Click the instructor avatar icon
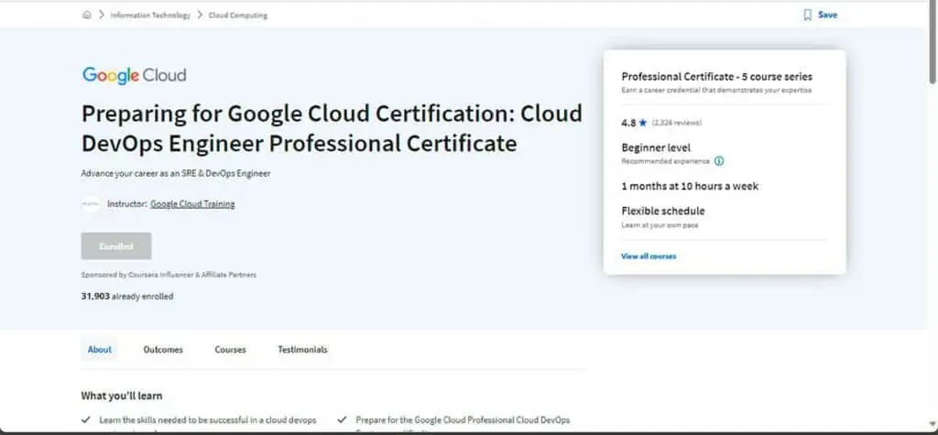Image resolution: width=938 pixels, height=435 pixels. click(91, 204)
